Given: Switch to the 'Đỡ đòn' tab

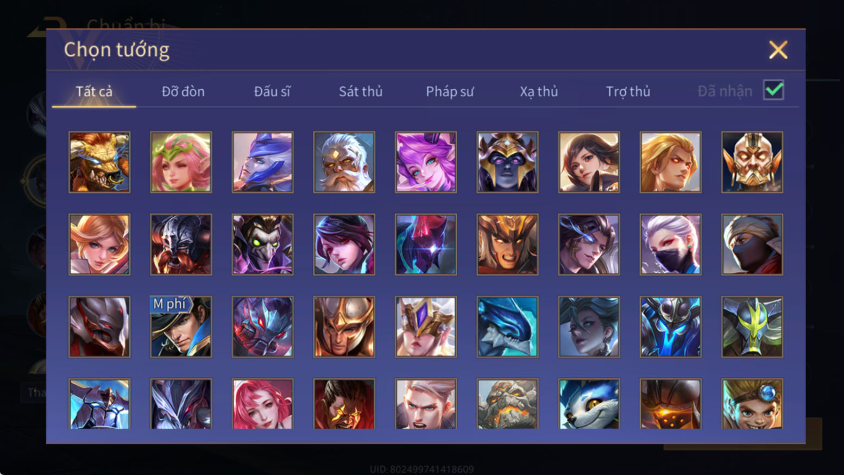Looking at the screenshot, I should pyautogui.click(x=183, y=91).
